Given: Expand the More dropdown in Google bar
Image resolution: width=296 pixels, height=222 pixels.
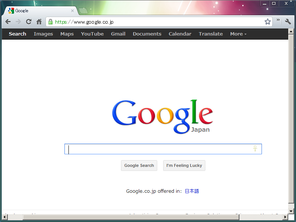Looking at the screenshot, I should 238,34.
